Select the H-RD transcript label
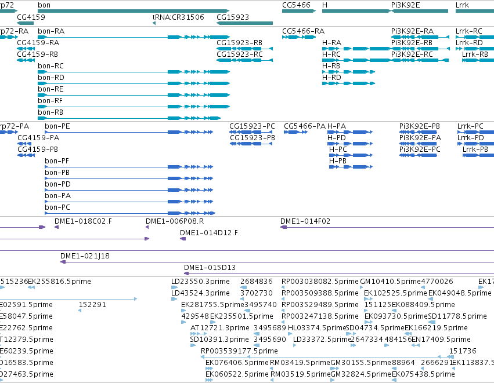494x383 pixels. pos(331,78)
